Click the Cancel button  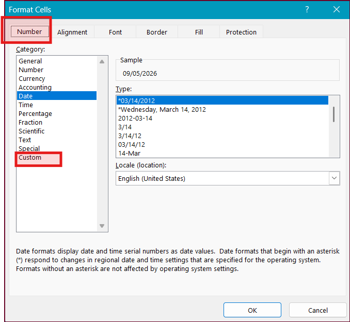(x=317, y=310)
